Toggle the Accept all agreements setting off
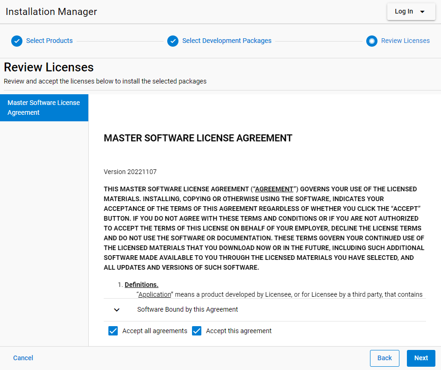Viewport: 441px width, 370px height. point(113,331)
